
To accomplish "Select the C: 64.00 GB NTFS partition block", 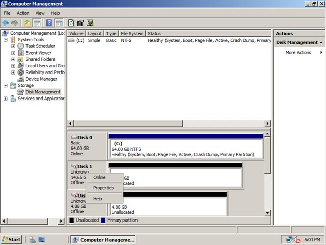I will point(186,146).
